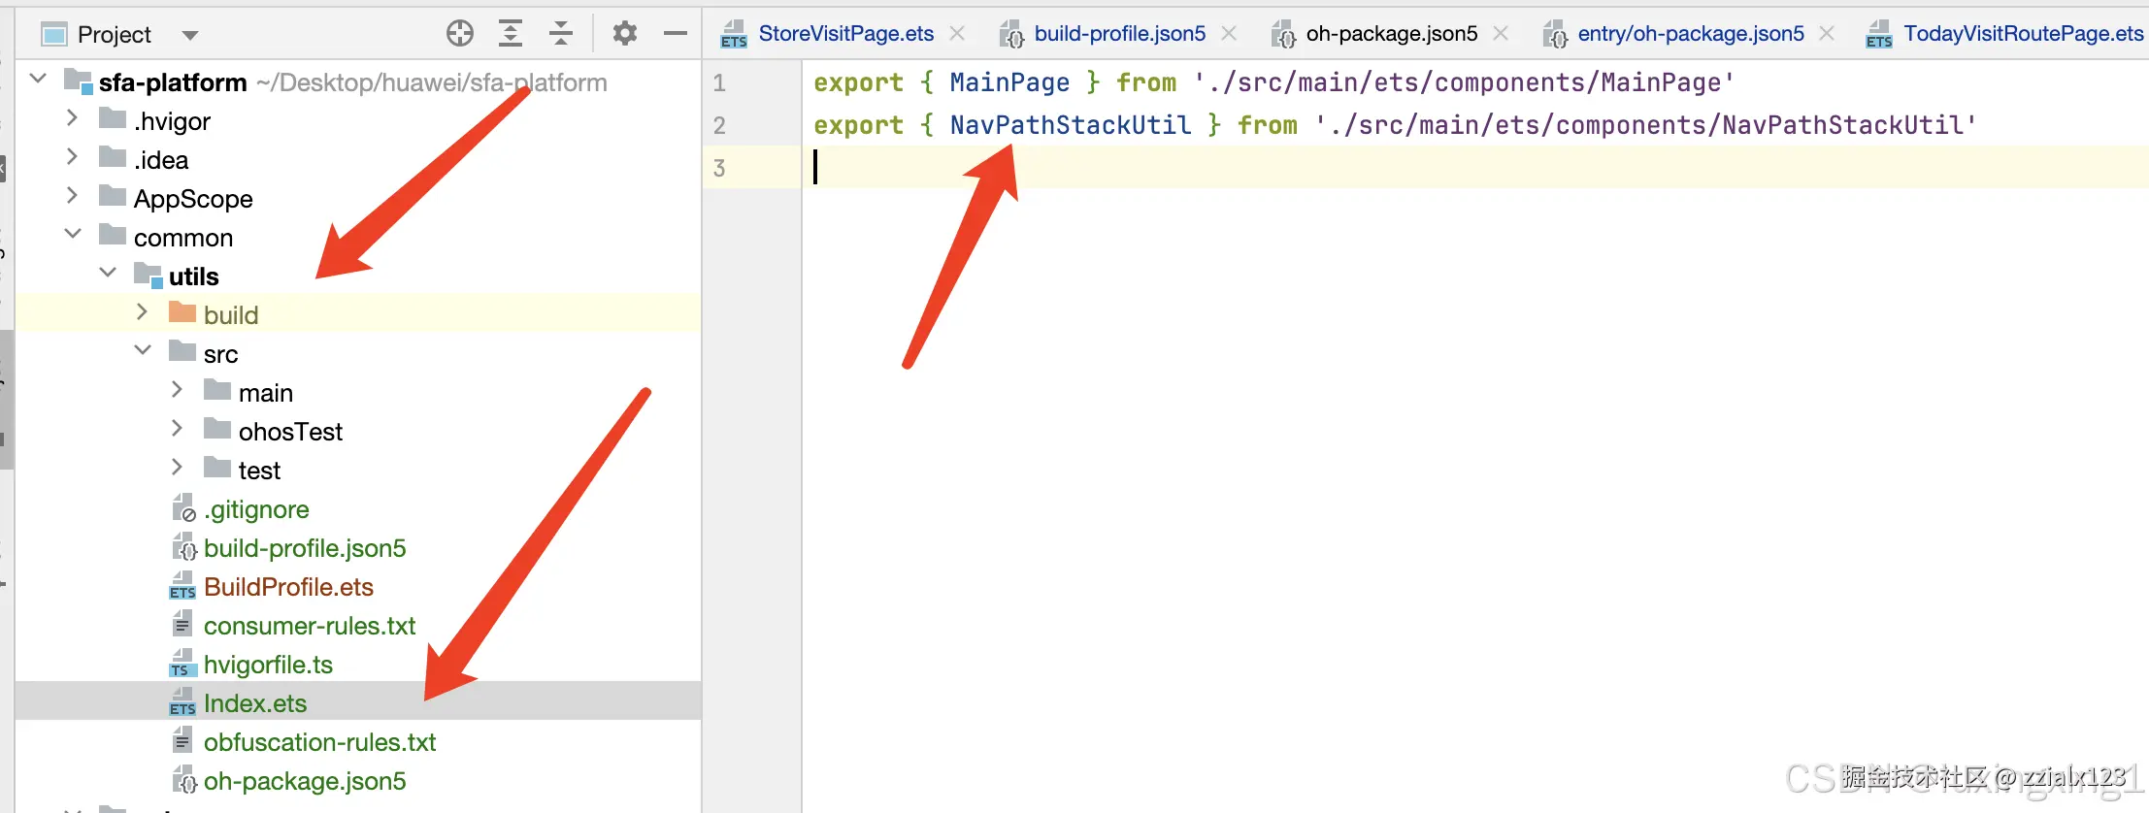This screenshot has width=2149, height=813.
Task: Close the oh-package.json5 tab
Action: [x=1501, y=34]
